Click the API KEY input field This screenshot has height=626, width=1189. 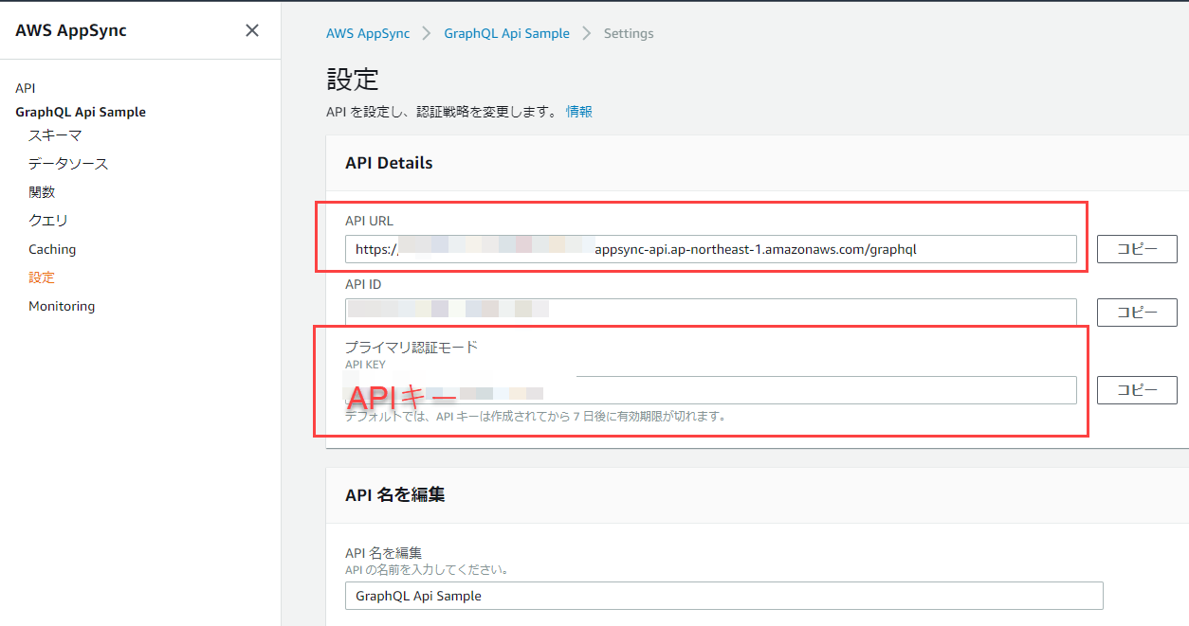[x=711, y=389]
